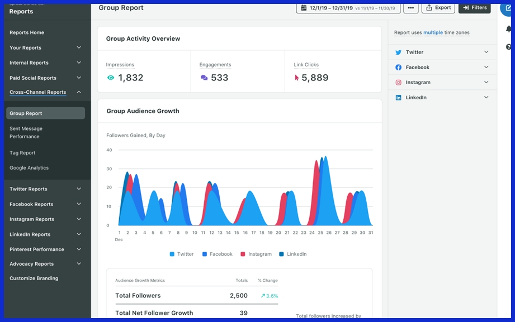The height and width of the screenshot is (322, 515).
Task: Click the Engagements chat bubbles icon
Action: tap(204, 78)
